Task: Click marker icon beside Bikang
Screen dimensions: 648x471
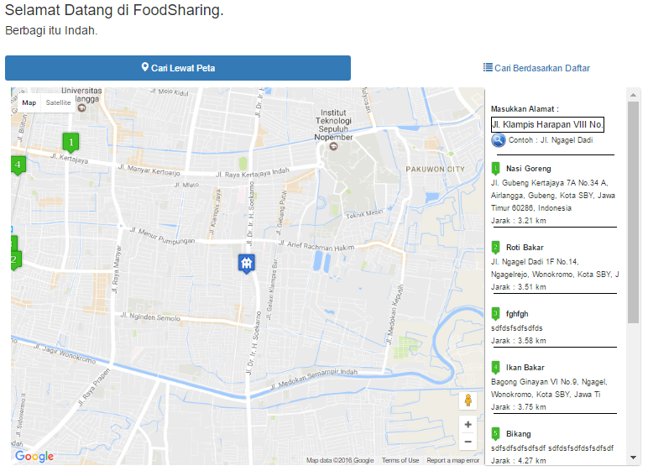Action: click(x=495, y=434)
